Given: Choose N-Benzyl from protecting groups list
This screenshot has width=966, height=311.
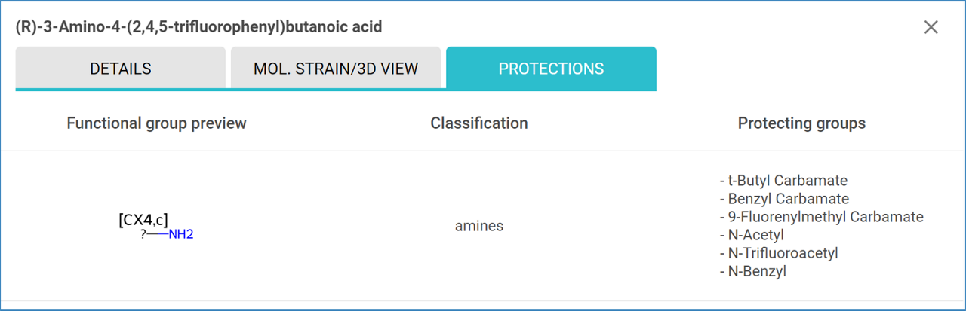Looking at the screenshot, I should coord(752,271).
